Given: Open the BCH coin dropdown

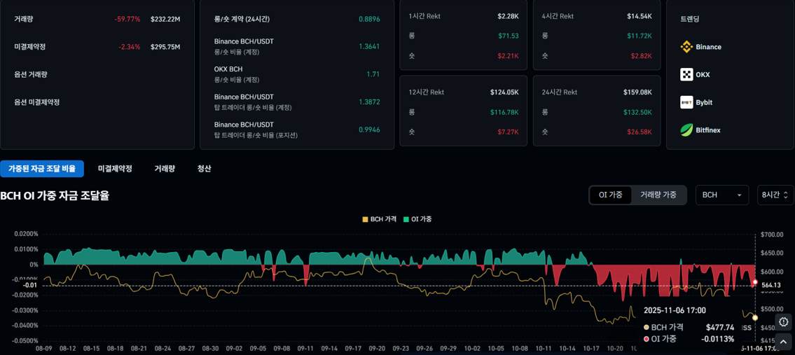Looking at the screenshot, I should [x=723, y=195].
